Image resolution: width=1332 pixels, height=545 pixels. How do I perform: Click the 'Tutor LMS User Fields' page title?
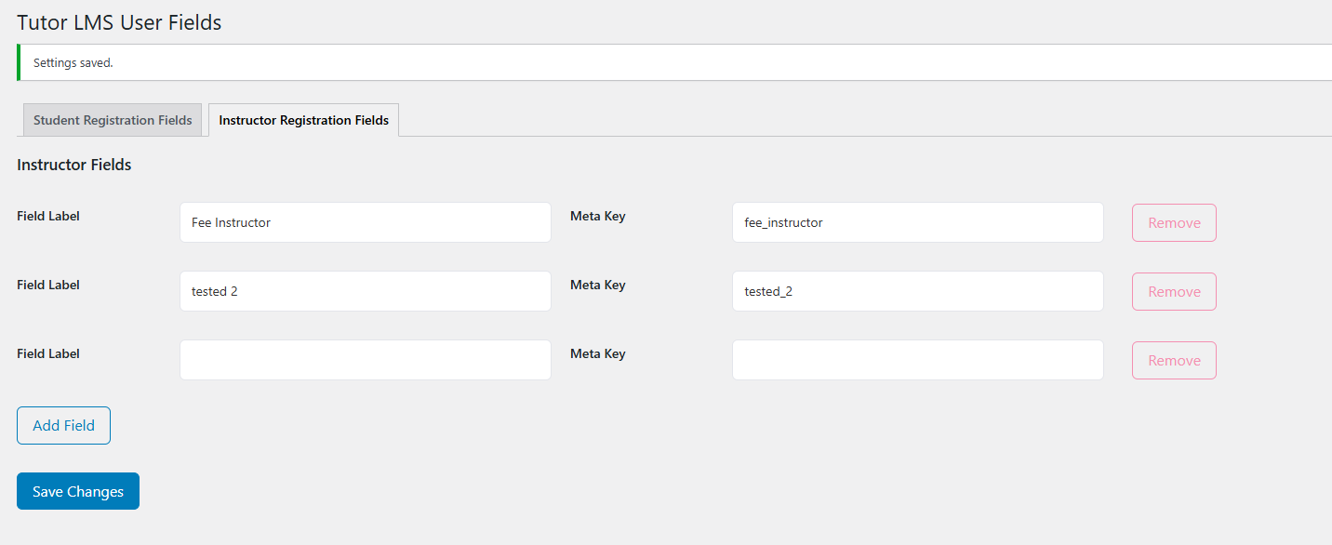119,22
